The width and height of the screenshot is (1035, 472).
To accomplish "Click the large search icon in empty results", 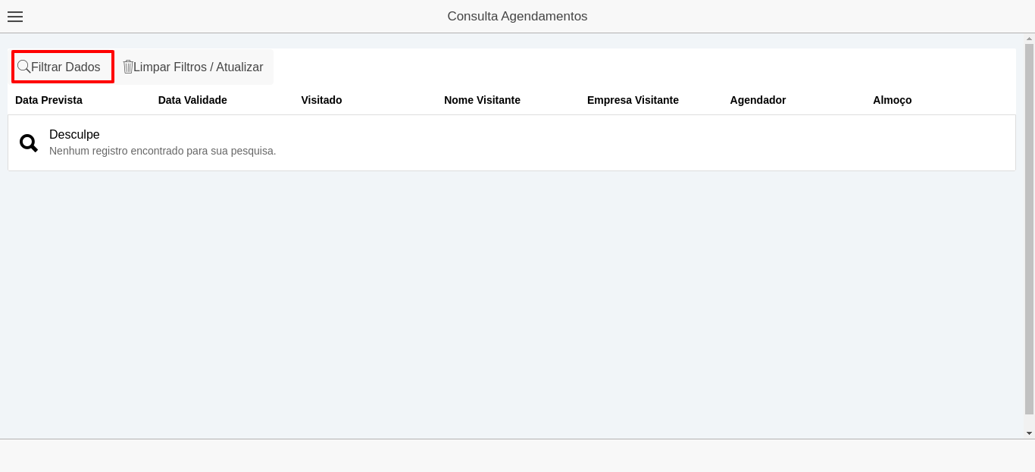I will [x=29, y=143].
